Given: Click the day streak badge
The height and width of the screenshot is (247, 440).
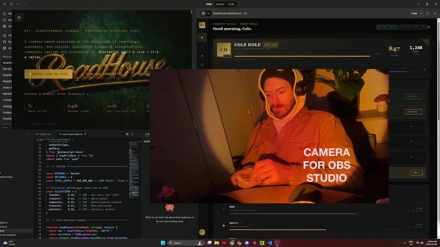Looking at the screenshot, I should [387, 27].
